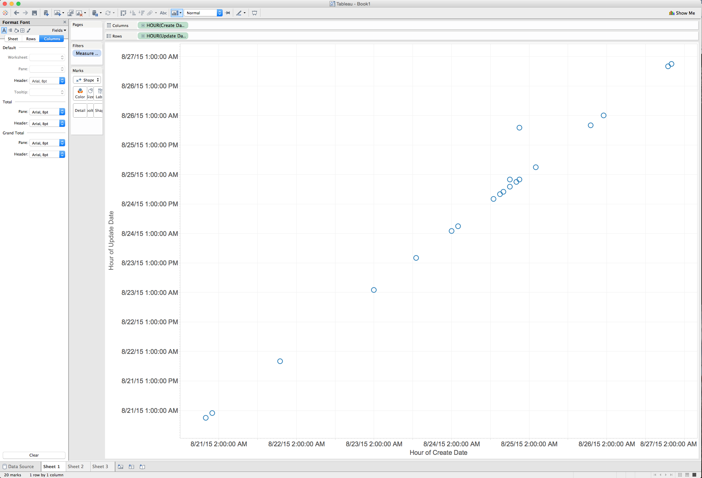Expand the HOUR(Create Date) pill plus icon
The width and height of the screenshot is (702, 478).
click(143, 25)
